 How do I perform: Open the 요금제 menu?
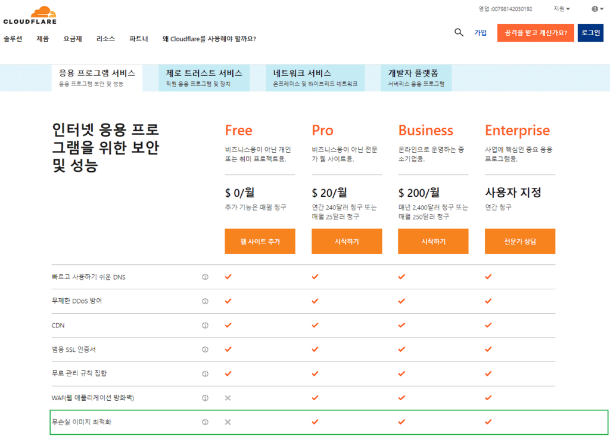click(73, 39)
